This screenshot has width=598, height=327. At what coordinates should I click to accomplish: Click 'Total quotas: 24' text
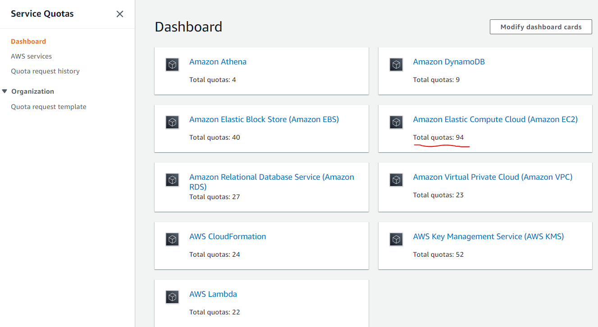[215, 254]
